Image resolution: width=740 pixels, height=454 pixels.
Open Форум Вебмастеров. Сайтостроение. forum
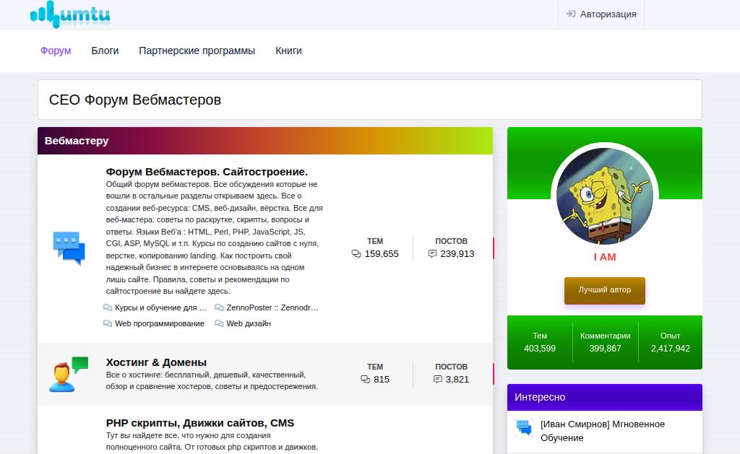[x=207, y=172]
